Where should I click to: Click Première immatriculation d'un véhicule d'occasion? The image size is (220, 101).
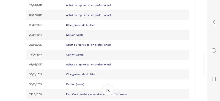coord(96,94)
